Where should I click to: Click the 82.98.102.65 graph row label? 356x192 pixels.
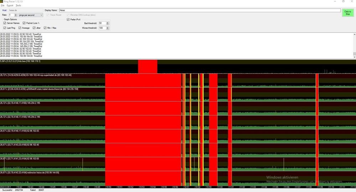(20, 159)
